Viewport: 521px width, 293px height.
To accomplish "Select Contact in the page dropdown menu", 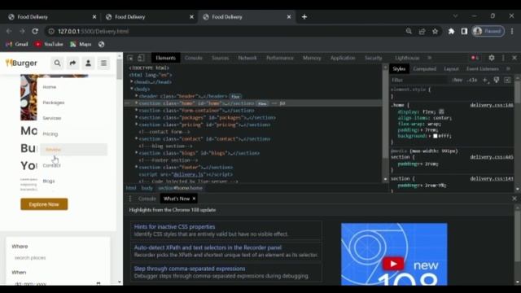I will coord(51,165).
